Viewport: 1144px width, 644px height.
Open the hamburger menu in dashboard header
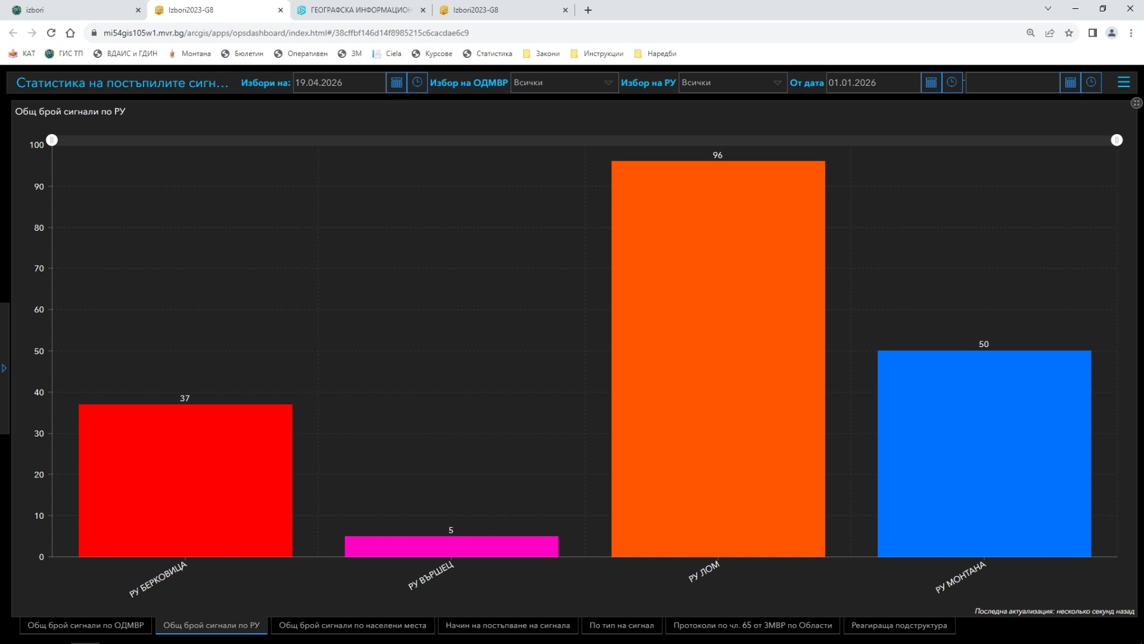click(1124, 82)
